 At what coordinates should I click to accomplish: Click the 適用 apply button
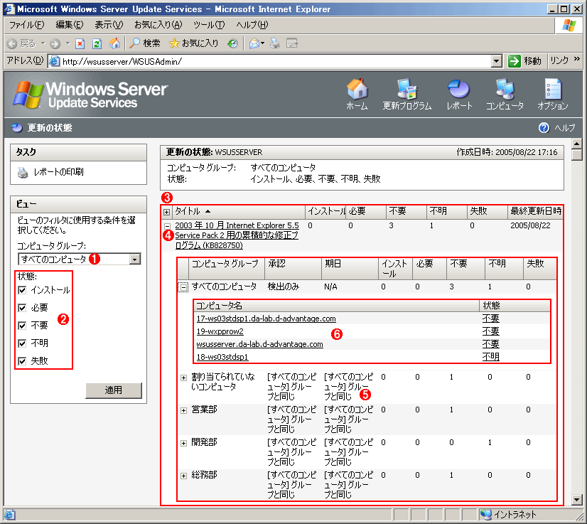pyautogui.click(x=114, y=390)
